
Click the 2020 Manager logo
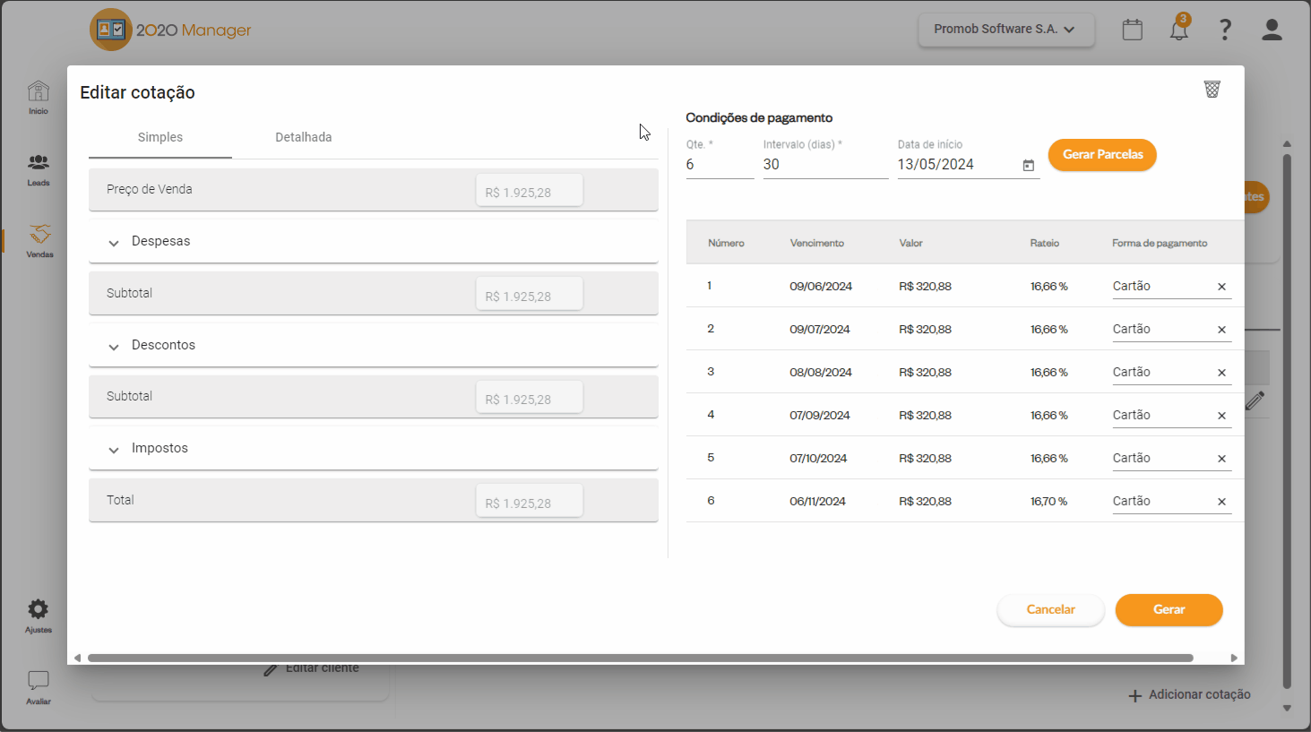171,30
